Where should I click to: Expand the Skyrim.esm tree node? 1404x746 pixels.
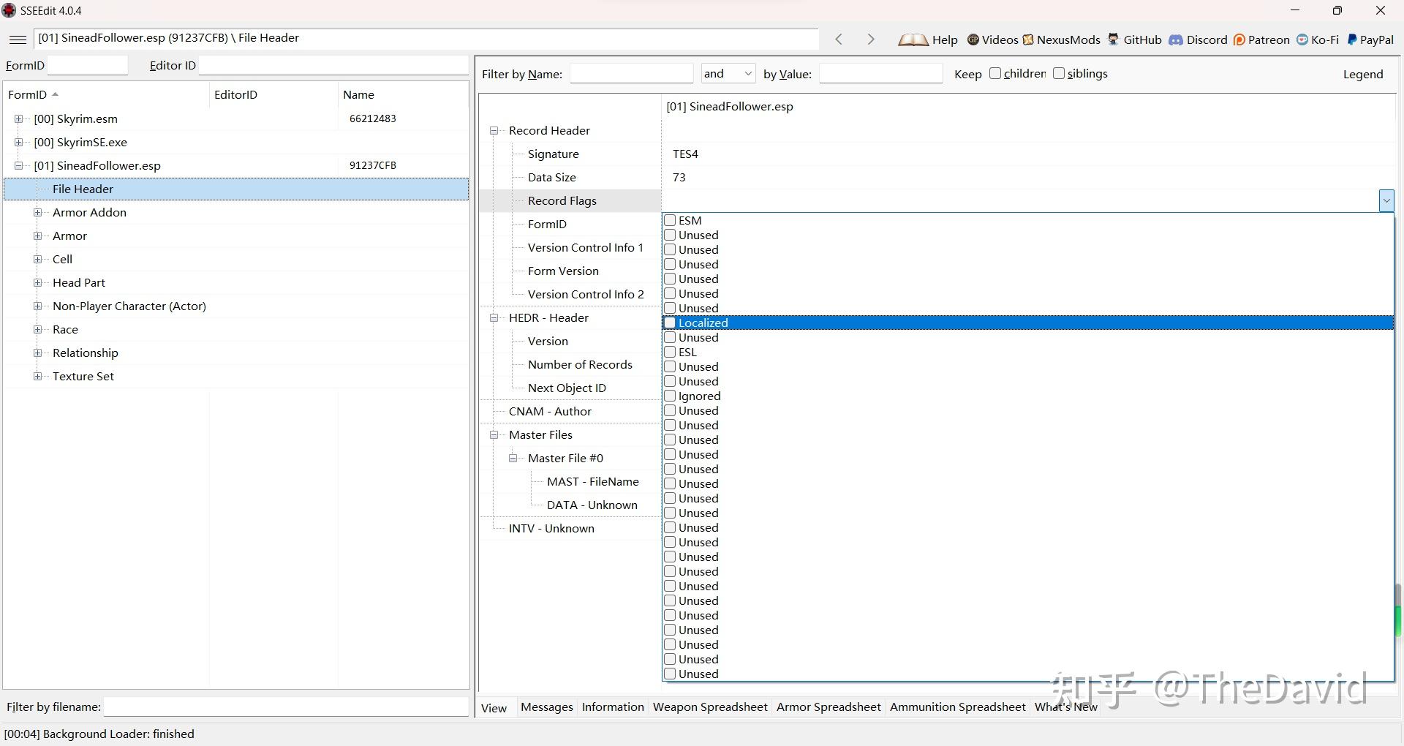19,118
